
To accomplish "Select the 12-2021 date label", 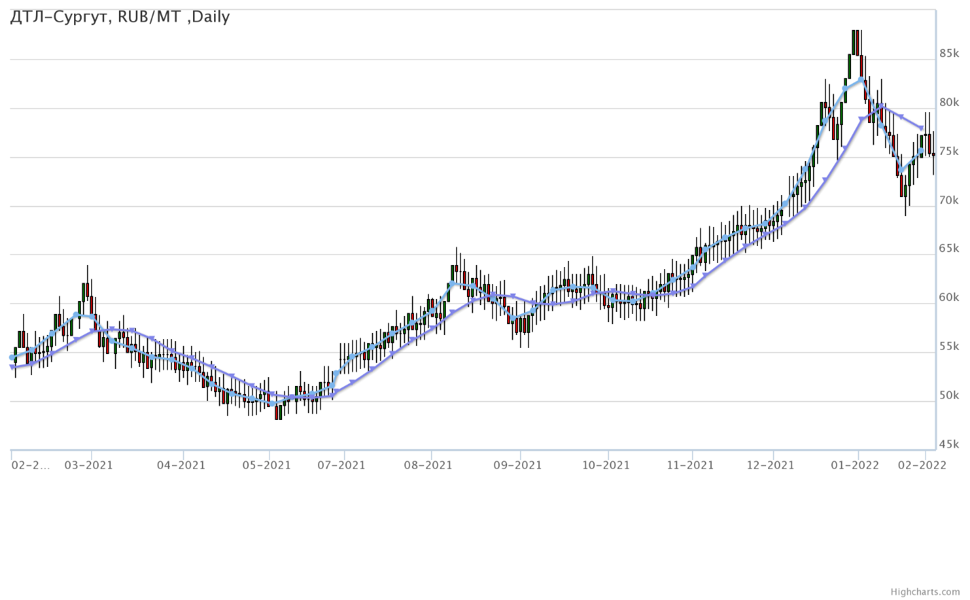I will coord(770,465).
